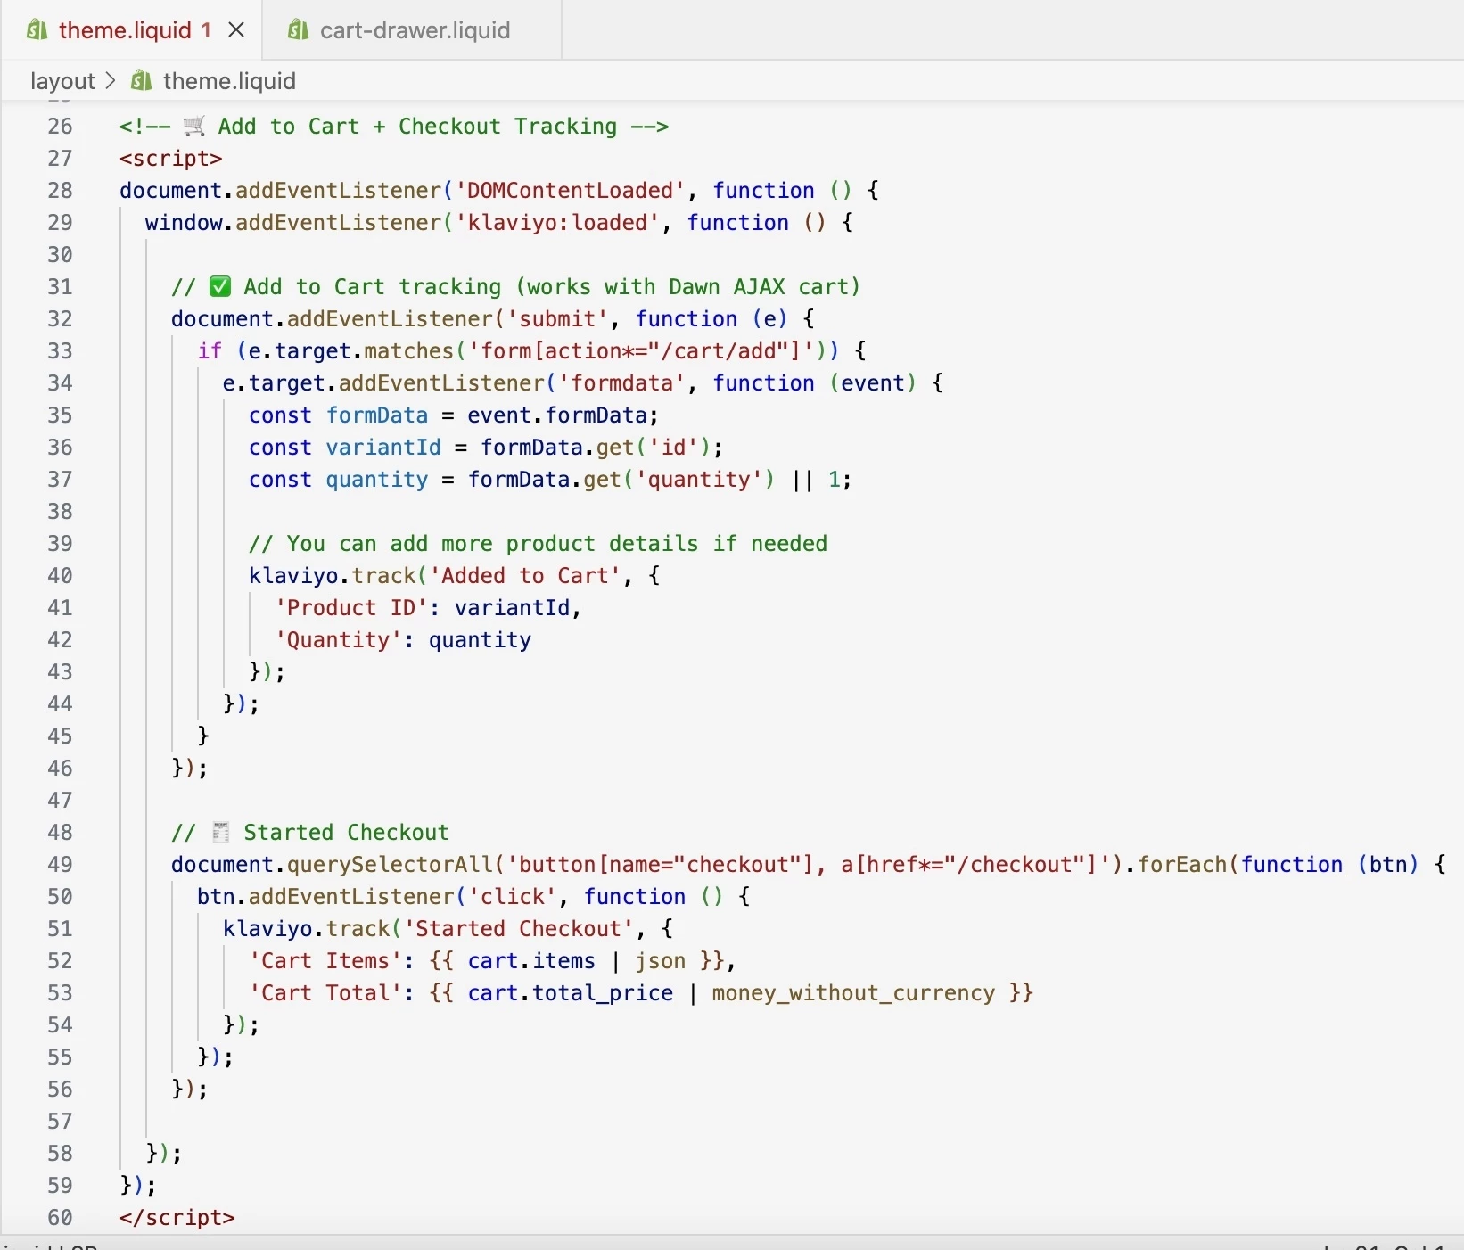Click the money_without_currency filter
Screen dimensions: 1464x1250
pyautogui.click(x=853, y=993)
